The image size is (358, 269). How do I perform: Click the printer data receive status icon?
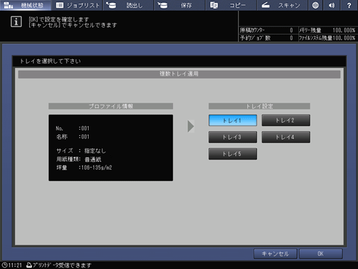pos(29,265)
